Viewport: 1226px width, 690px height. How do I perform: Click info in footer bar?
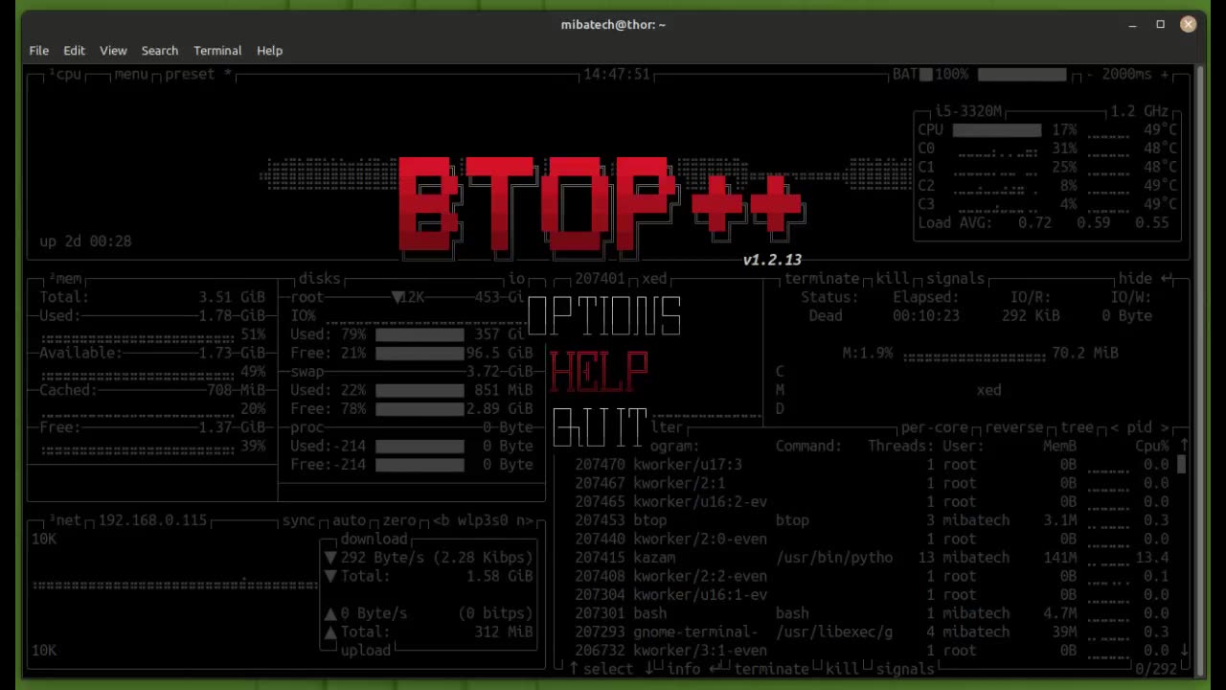click(x=684, y=669)
